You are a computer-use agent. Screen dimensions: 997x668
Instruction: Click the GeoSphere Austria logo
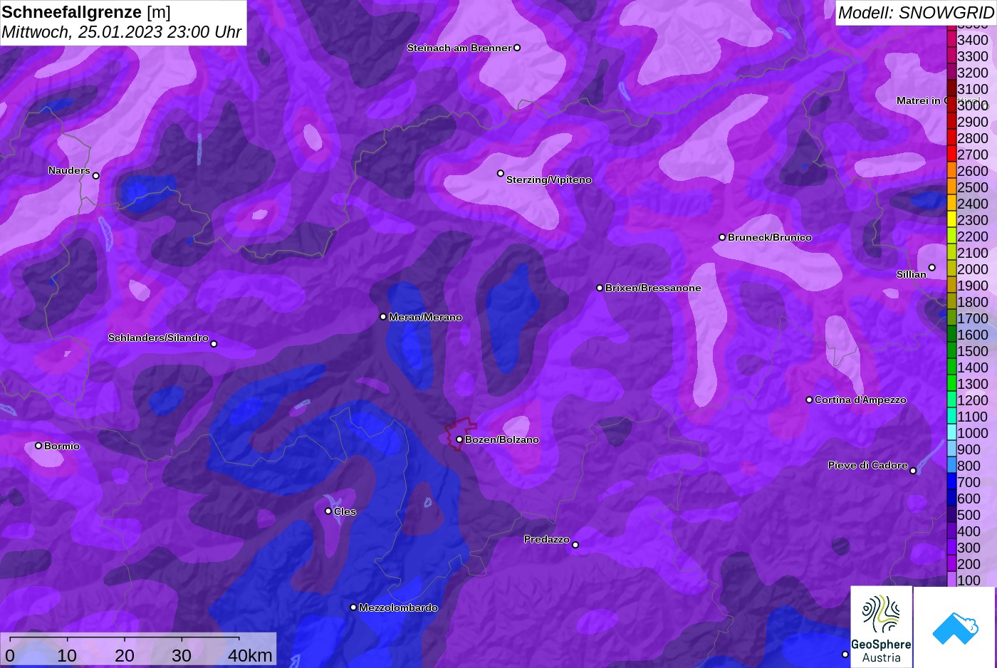point(882,627)
